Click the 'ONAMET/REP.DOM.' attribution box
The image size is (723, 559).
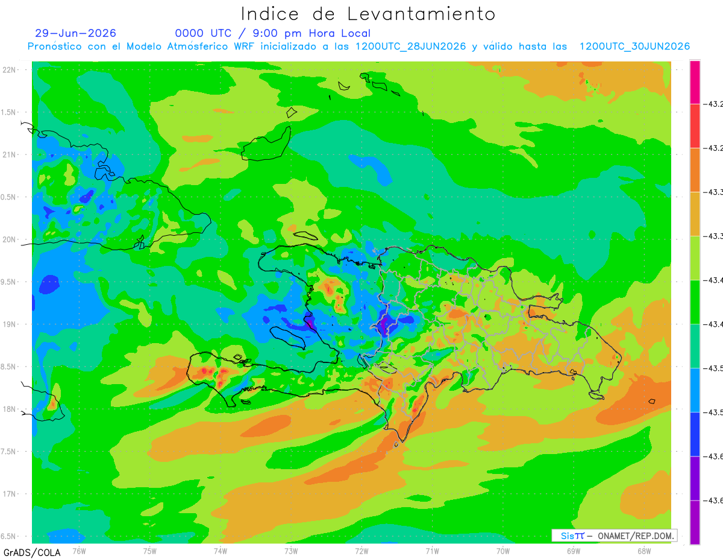click(x=614, y=535)
